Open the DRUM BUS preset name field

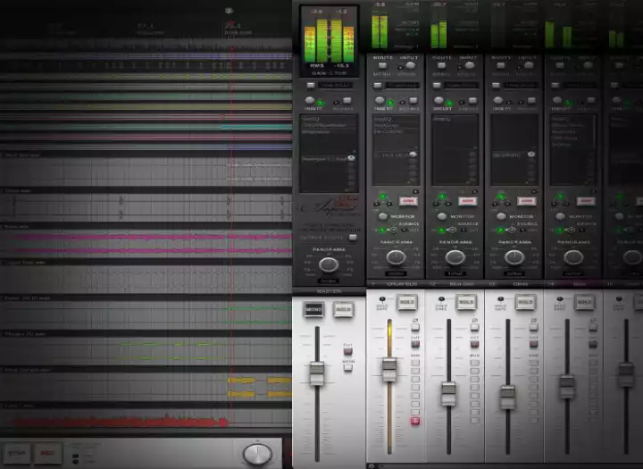pyautogui.click(x=402, y=86)
